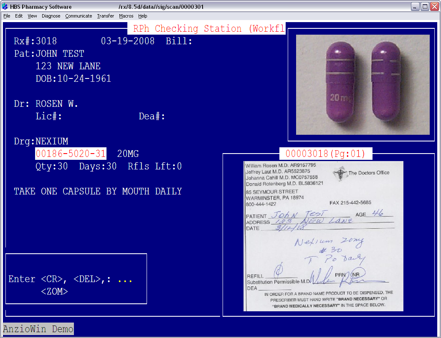The image size is (441, 338).
Task: Open the Communicate menu
Action: pyautogui.click(x=79, y=16)
